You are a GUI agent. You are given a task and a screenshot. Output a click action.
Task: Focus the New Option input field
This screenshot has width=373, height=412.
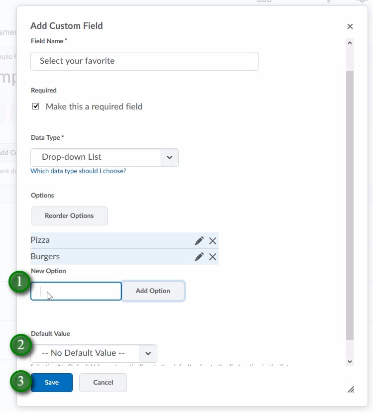click(x=76, y=291)
